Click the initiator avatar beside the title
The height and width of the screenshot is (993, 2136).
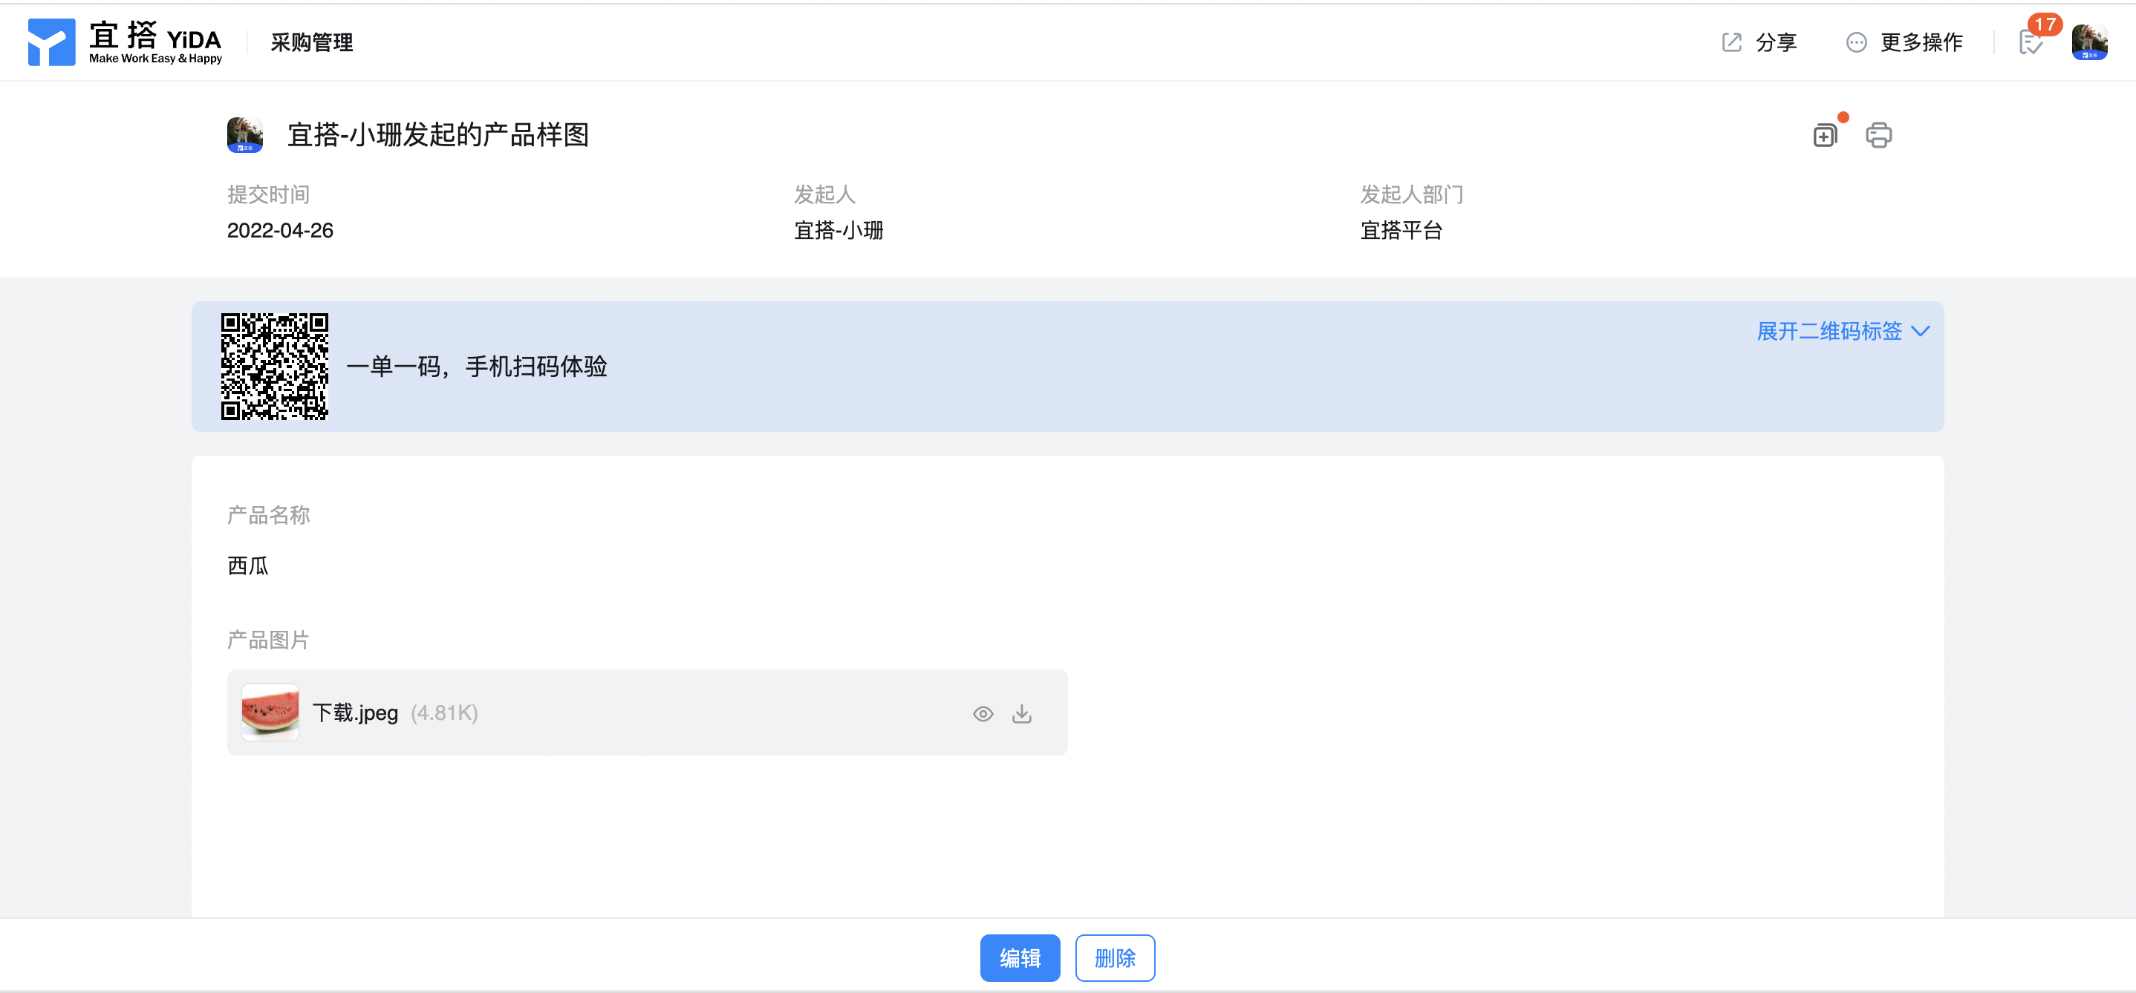coord(244,135)
